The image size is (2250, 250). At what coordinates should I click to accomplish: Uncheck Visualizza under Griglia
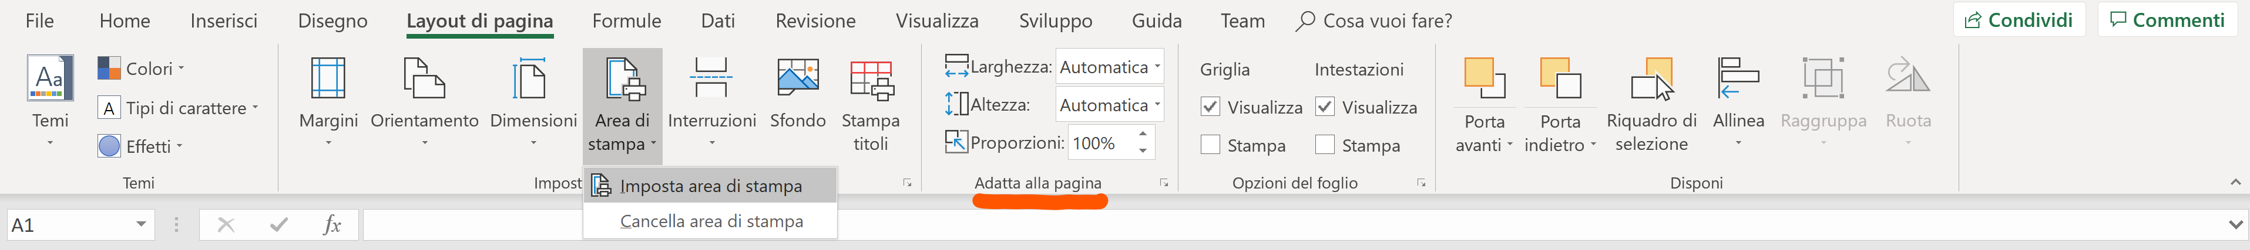(x=1210, y=107)
